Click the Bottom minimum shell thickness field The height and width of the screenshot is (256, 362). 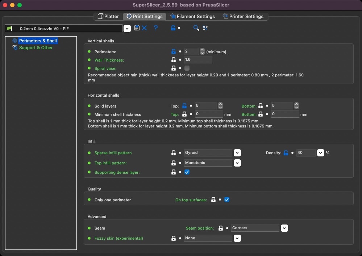(285, 114)
